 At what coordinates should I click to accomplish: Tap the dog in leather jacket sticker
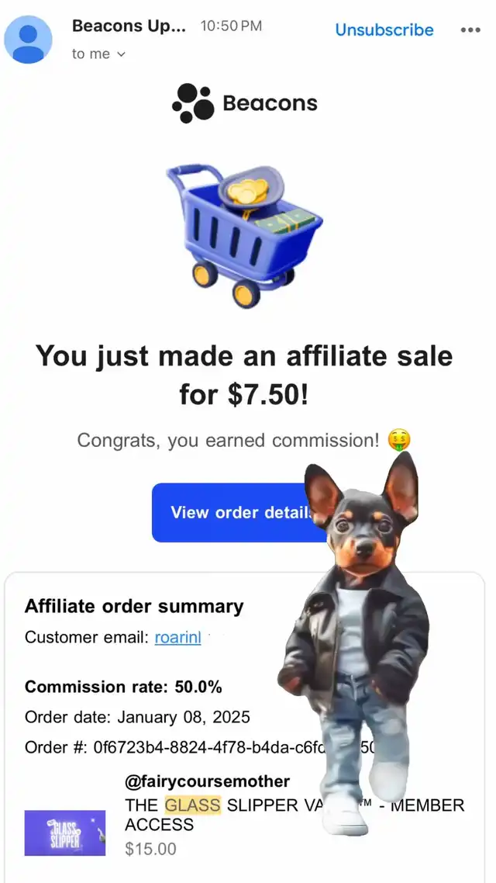click(x=355, y=643)
